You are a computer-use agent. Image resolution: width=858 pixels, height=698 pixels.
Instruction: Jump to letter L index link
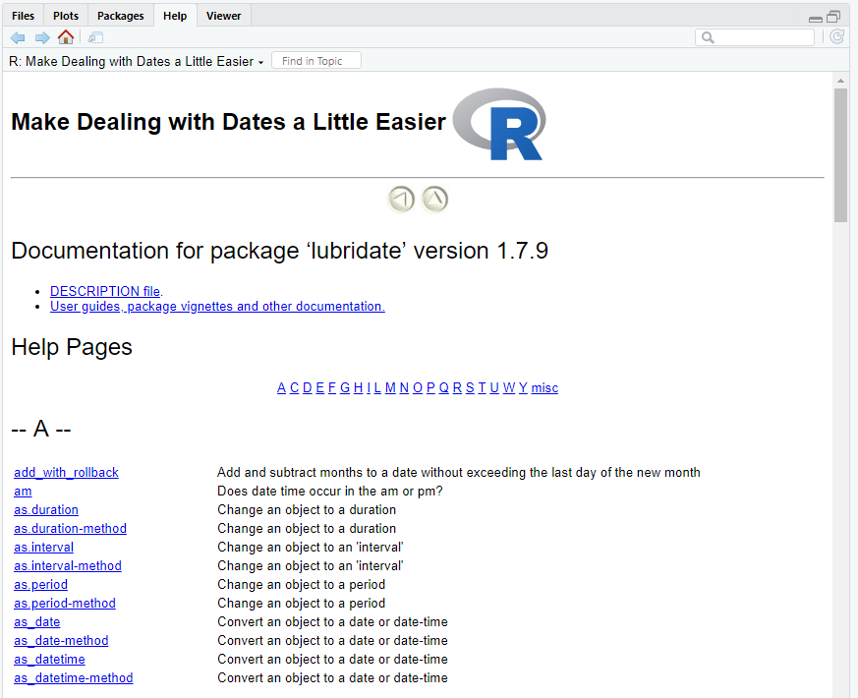pyautogui.click(x=377, y=387)
